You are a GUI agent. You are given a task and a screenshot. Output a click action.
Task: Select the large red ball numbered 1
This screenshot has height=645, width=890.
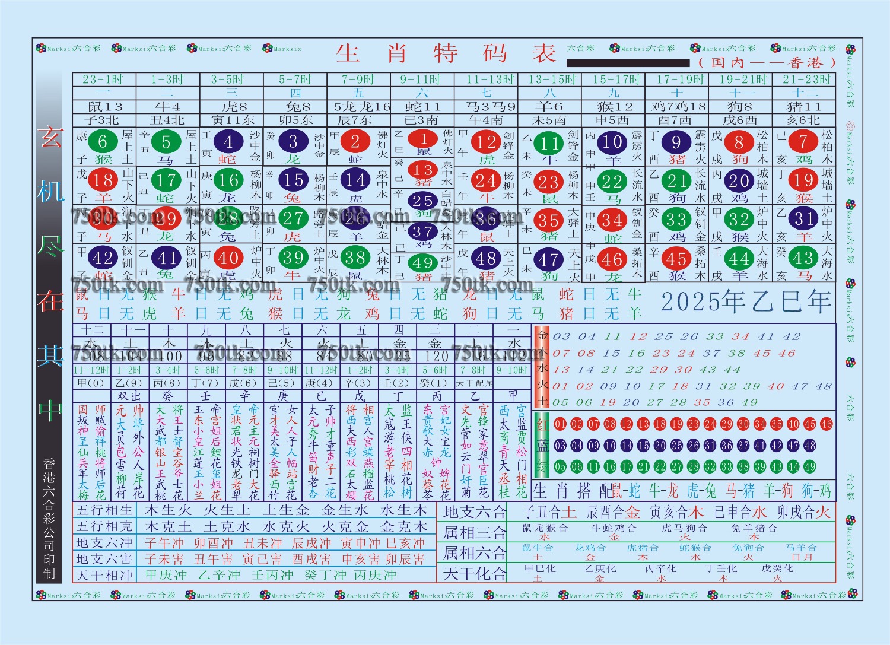click(x=423, y=139)
